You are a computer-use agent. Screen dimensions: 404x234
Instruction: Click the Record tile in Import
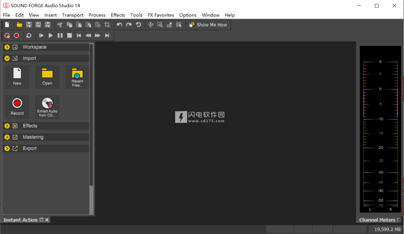coord(17,107)
